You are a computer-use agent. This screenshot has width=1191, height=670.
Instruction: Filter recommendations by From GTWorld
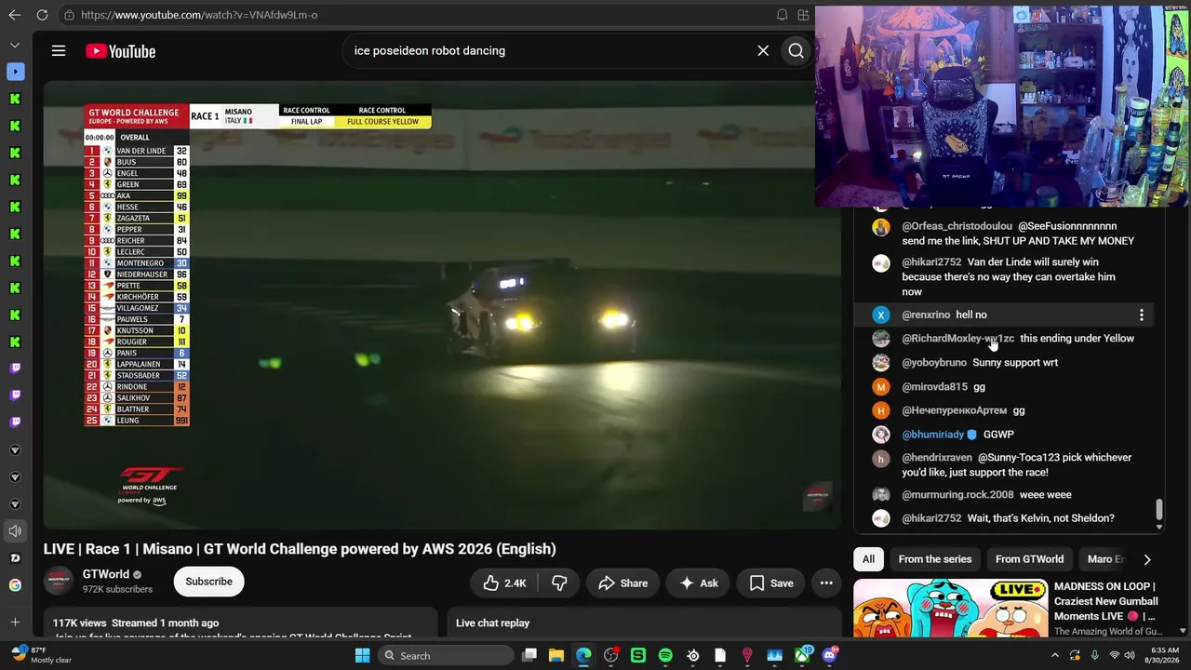pyautogui.click(x=1029, y=559)
